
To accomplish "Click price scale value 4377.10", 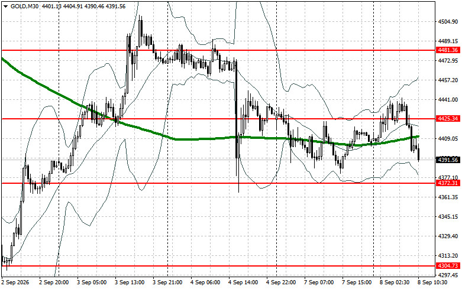I will pos(448,177).
